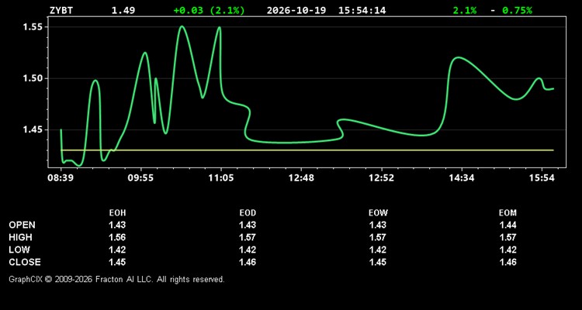The height and width of the screenshot is (310, 582).
Task: Click the EOM column header
Action: (x=508, y=213)
